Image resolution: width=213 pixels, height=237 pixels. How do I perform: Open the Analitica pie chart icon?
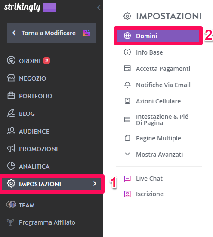click(11, 166)
